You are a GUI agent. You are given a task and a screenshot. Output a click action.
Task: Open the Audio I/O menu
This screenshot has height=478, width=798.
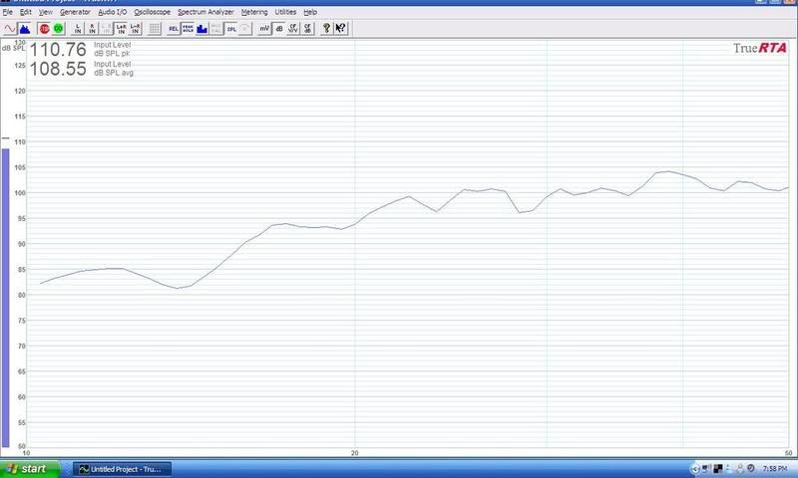click(113, 12)
